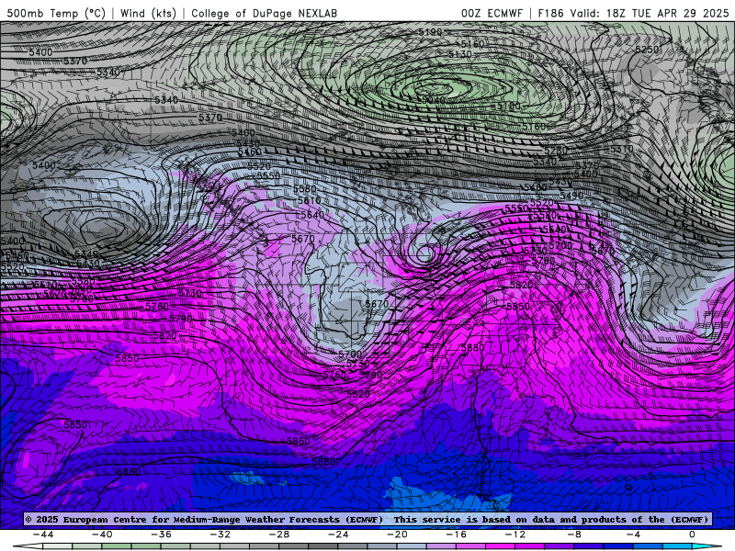The width and height of the screenshot is (735, 551).
Task: Click the '-20' colorbar value
Action: pyautogui.click(x=397, y=534)
